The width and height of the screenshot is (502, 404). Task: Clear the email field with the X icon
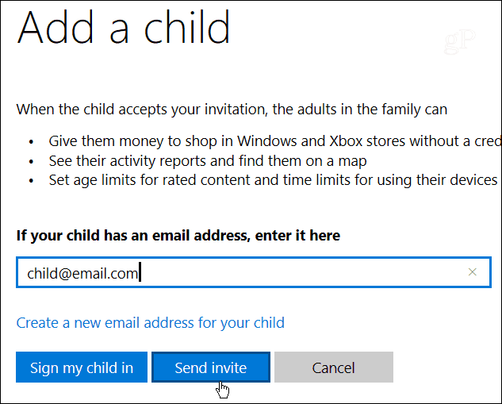tap(472, 272)
